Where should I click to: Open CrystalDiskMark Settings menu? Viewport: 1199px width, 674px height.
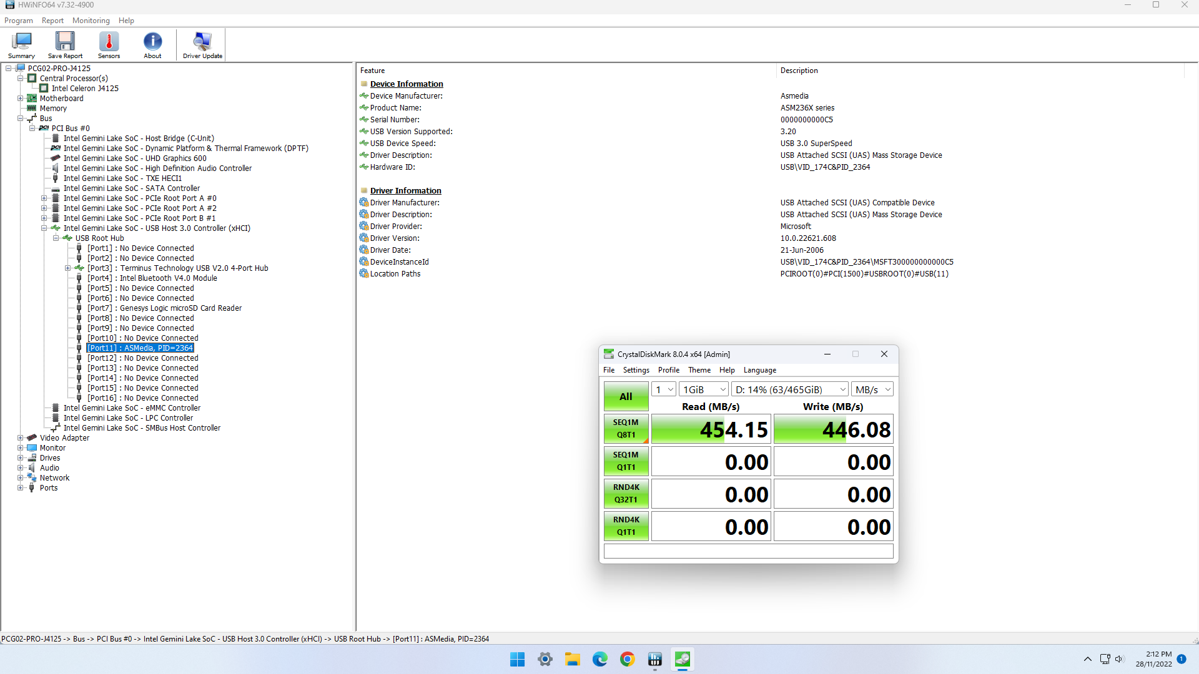[636, 370]
